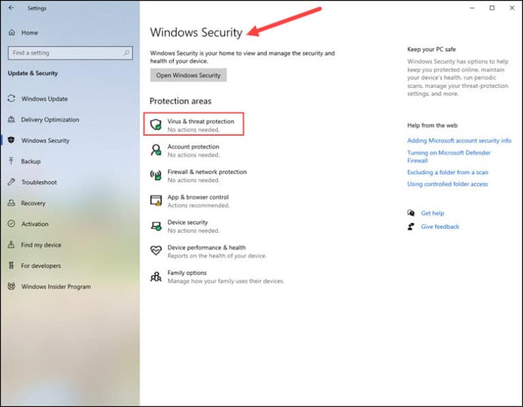This screenshot has height=407, width=523.
Task: Open link Adding Microsoft account security info
Action: [459, 140]
